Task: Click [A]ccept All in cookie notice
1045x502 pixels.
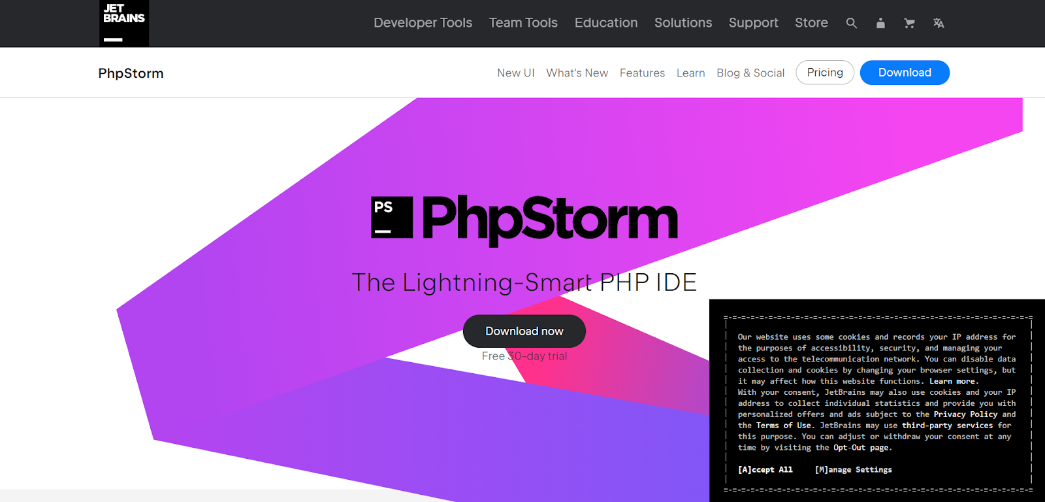Action: (x=765, y=470)
